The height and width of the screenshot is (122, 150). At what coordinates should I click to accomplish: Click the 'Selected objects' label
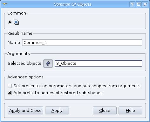click(24, 64)
